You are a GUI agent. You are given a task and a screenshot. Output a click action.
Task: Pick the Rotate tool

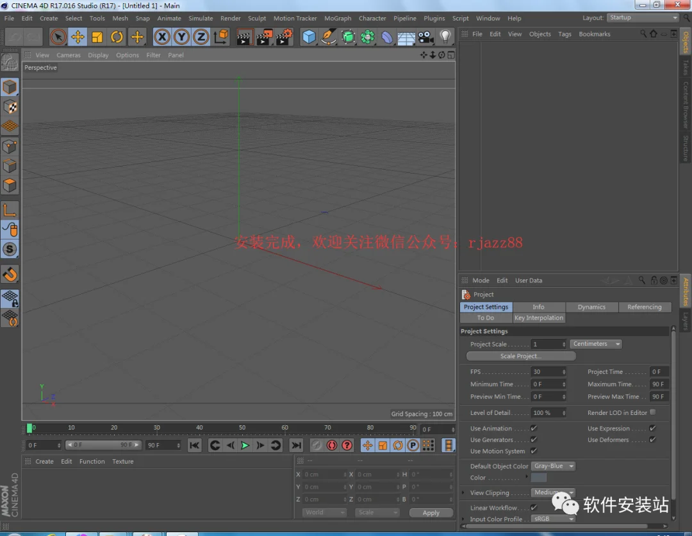117,37
